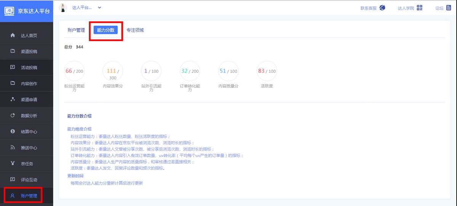This screenshot has height=206, width=457.
Task: Switch to the 账户管理 tab
Action: point(76,30)
